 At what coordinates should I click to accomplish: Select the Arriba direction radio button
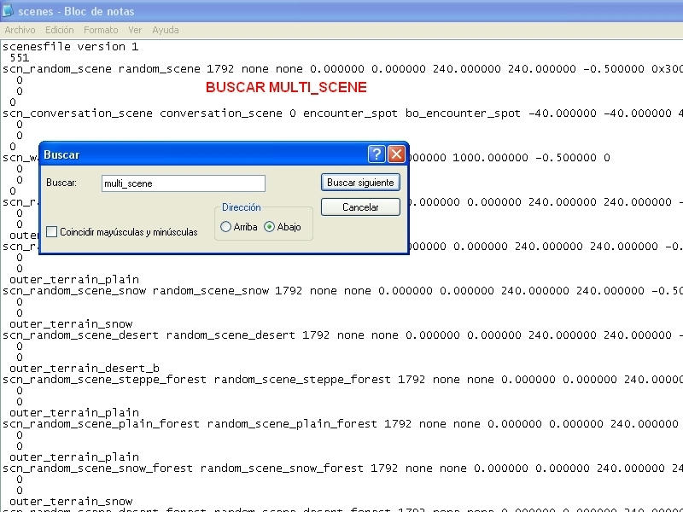226,227
